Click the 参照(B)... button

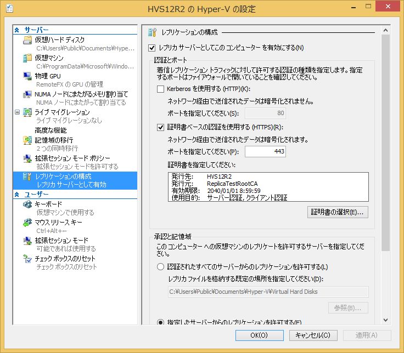point(348,308)
